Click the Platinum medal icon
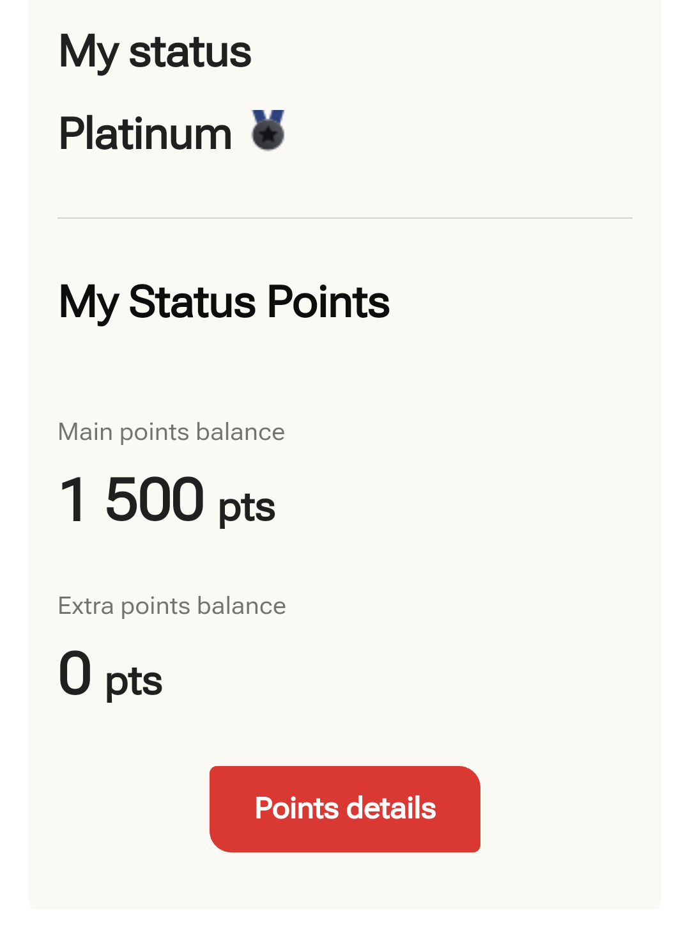This screenshot has width=690, height=931. 268,132
